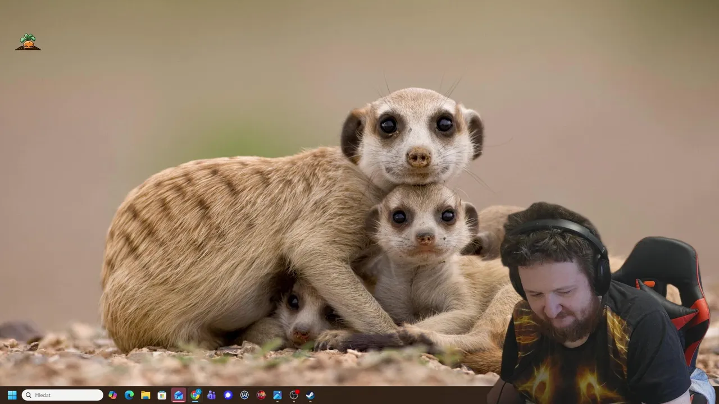Open Microsoft Teams from the taskbar
This screenshot has width=719, height=404.
pos(211,395)
